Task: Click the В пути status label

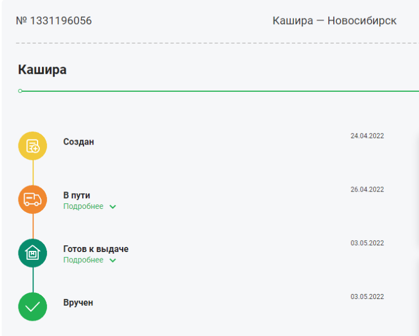Action: pyautogui.click(x=77, y=195)
